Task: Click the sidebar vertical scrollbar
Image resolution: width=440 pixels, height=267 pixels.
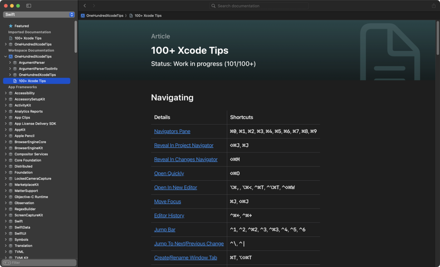Action: pos(75,37)
